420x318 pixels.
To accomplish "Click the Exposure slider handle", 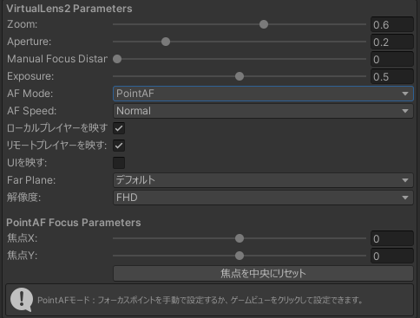I will [x=240, y=76].
